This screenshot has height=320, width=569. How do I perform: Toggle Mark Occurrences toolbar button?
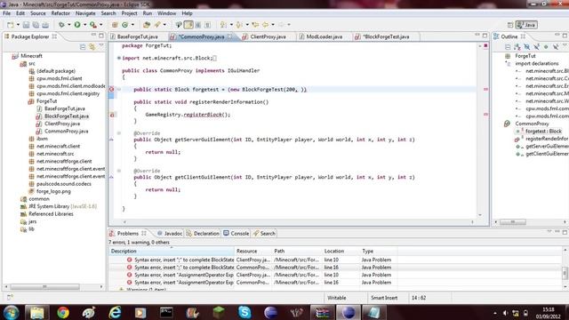coord(188,25)
